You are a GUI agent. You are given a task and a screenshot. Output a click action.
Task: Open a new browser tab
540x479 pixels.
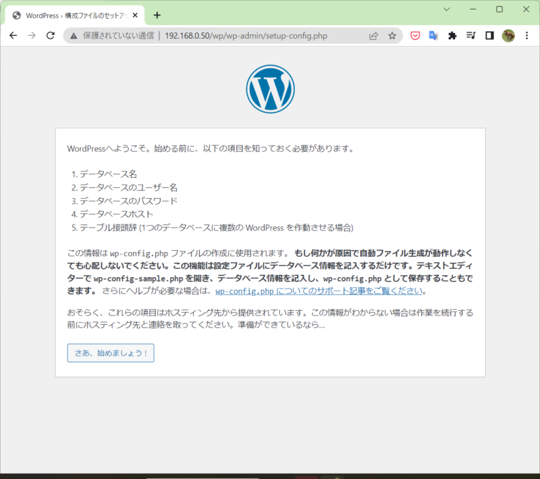tap(157, 15)
